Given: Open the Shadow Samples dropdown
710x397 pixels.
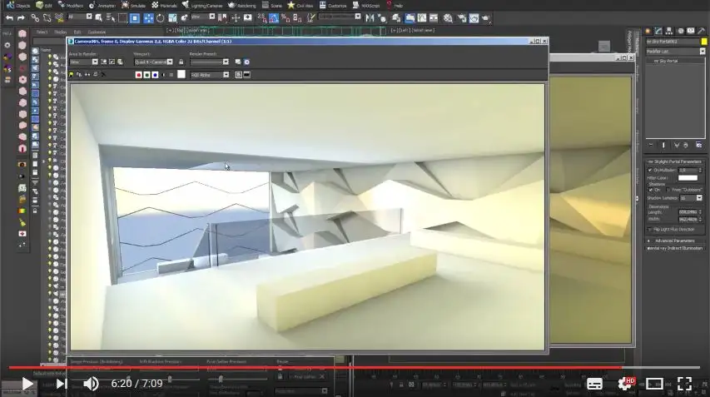Looking at the screenshot, I should click(691, 198).
